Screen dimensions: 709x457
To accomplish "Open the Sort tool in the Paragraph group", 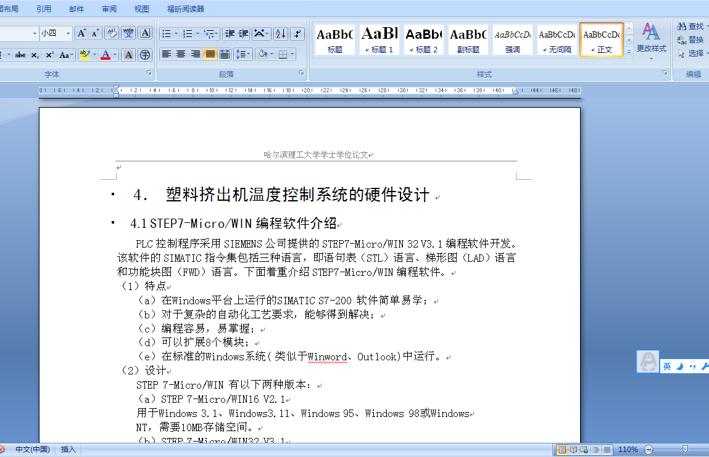I will tap(280, 34).
